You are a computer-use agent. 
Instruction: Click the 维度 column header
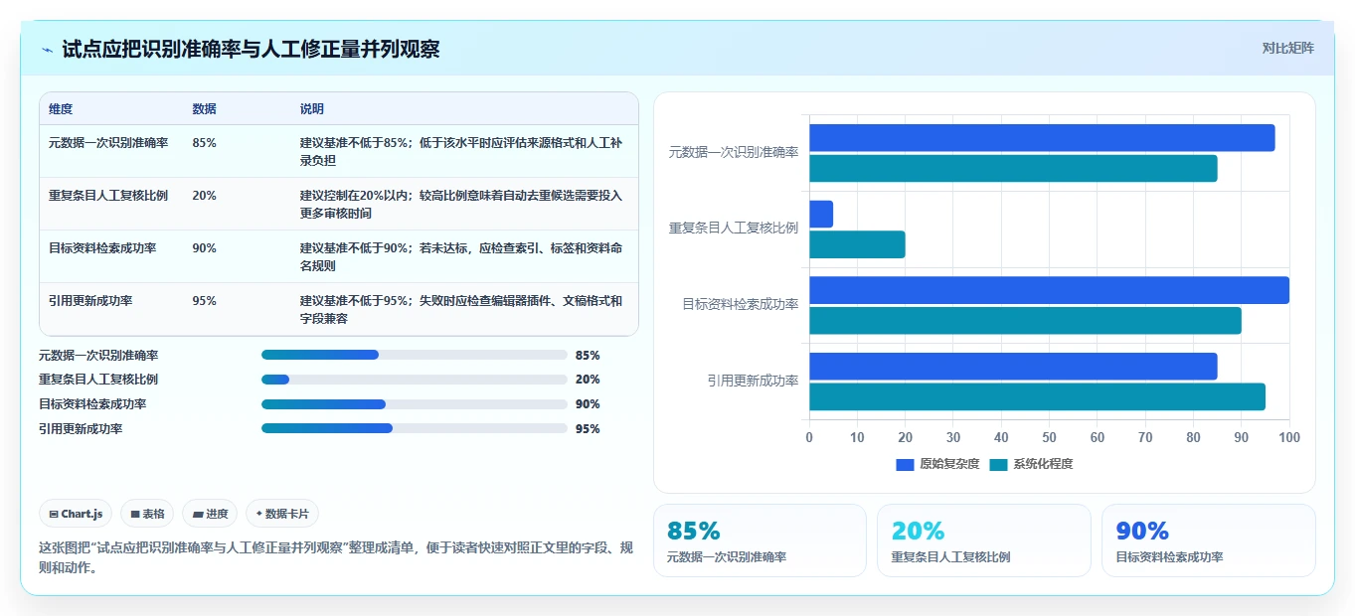tap(61, 109)
